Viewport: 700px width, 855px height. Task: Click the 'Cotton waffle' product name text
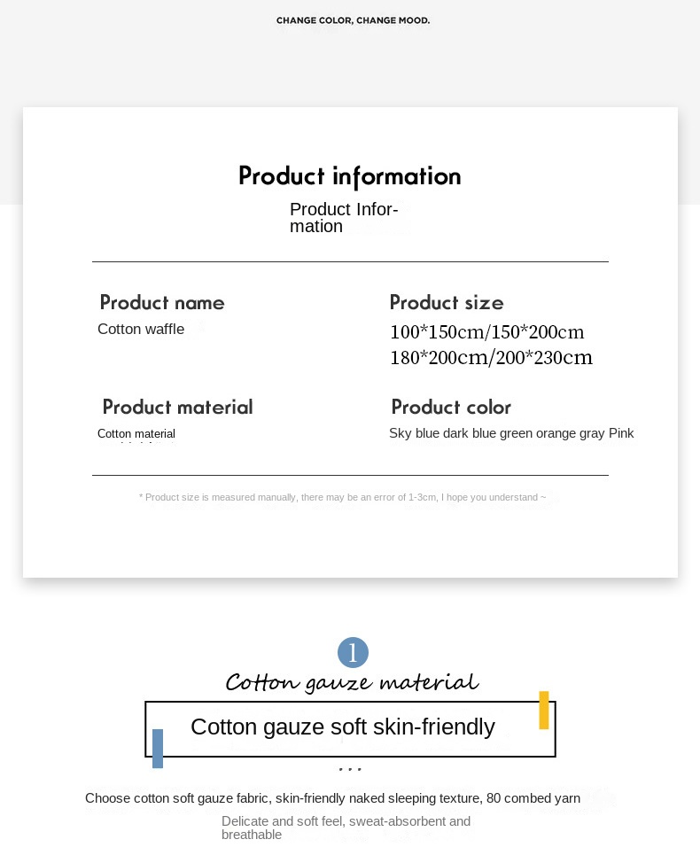pos(141,329)
